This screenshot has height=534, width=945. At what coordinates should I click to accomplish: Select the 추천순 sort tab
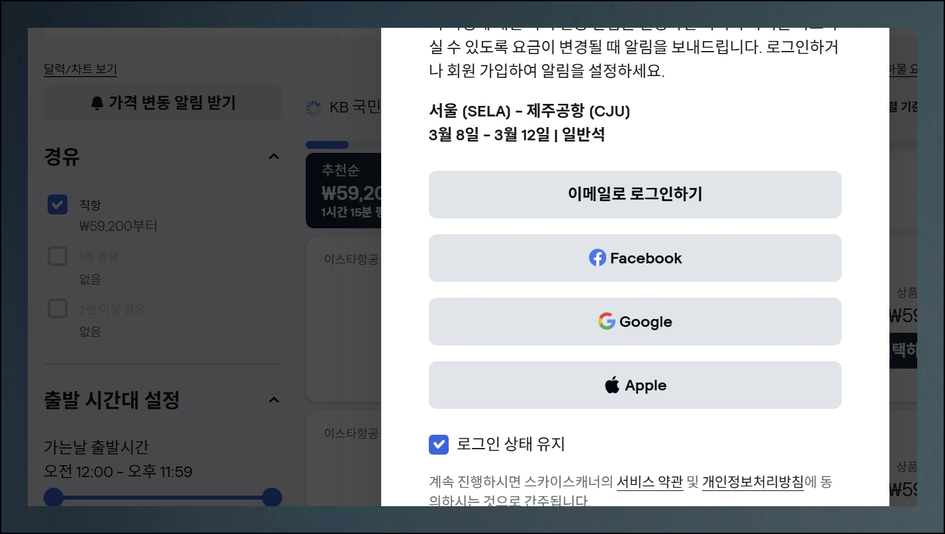(x=343, y=191)
